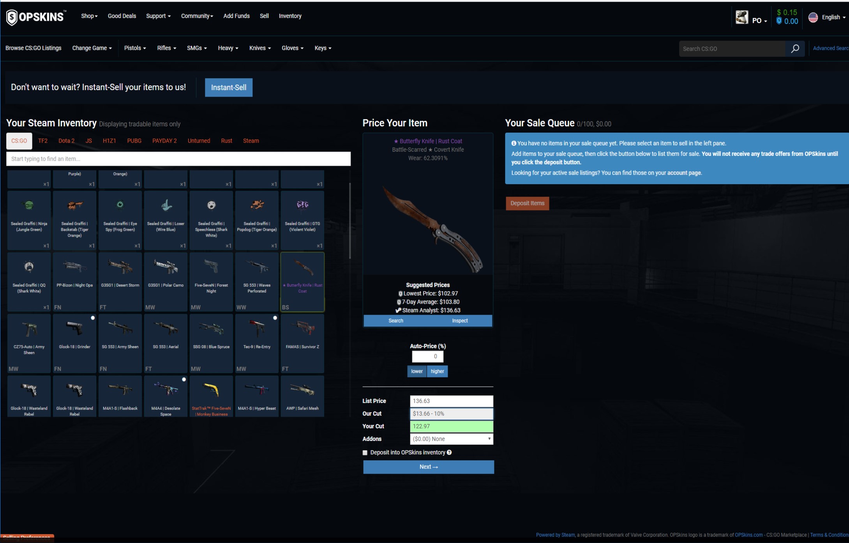
Task: Expand the Knives category dropdown
Action: pyautogui.click(x=260, y=48)
